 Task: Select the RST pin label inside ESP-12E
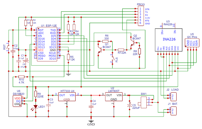point(41,30)
